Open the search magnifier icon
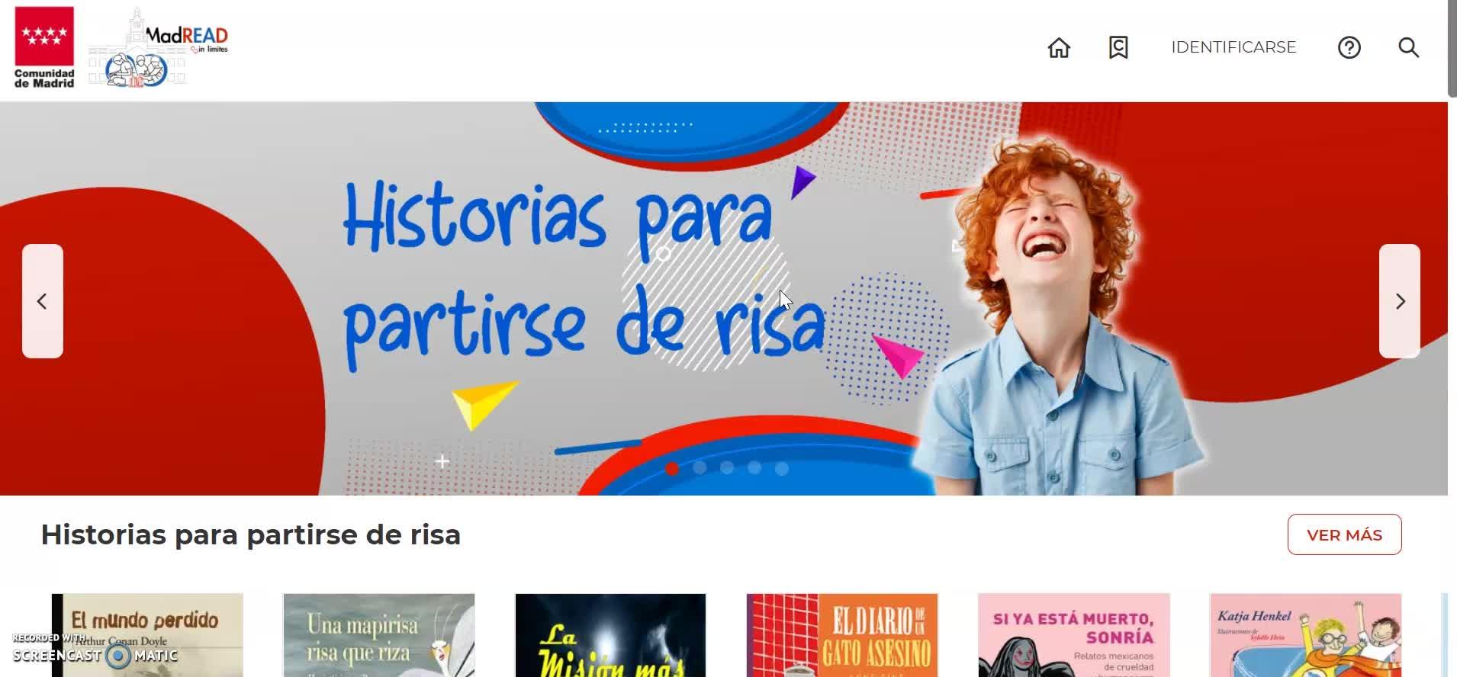1457x677 pixels. [x=1408, y=47]
